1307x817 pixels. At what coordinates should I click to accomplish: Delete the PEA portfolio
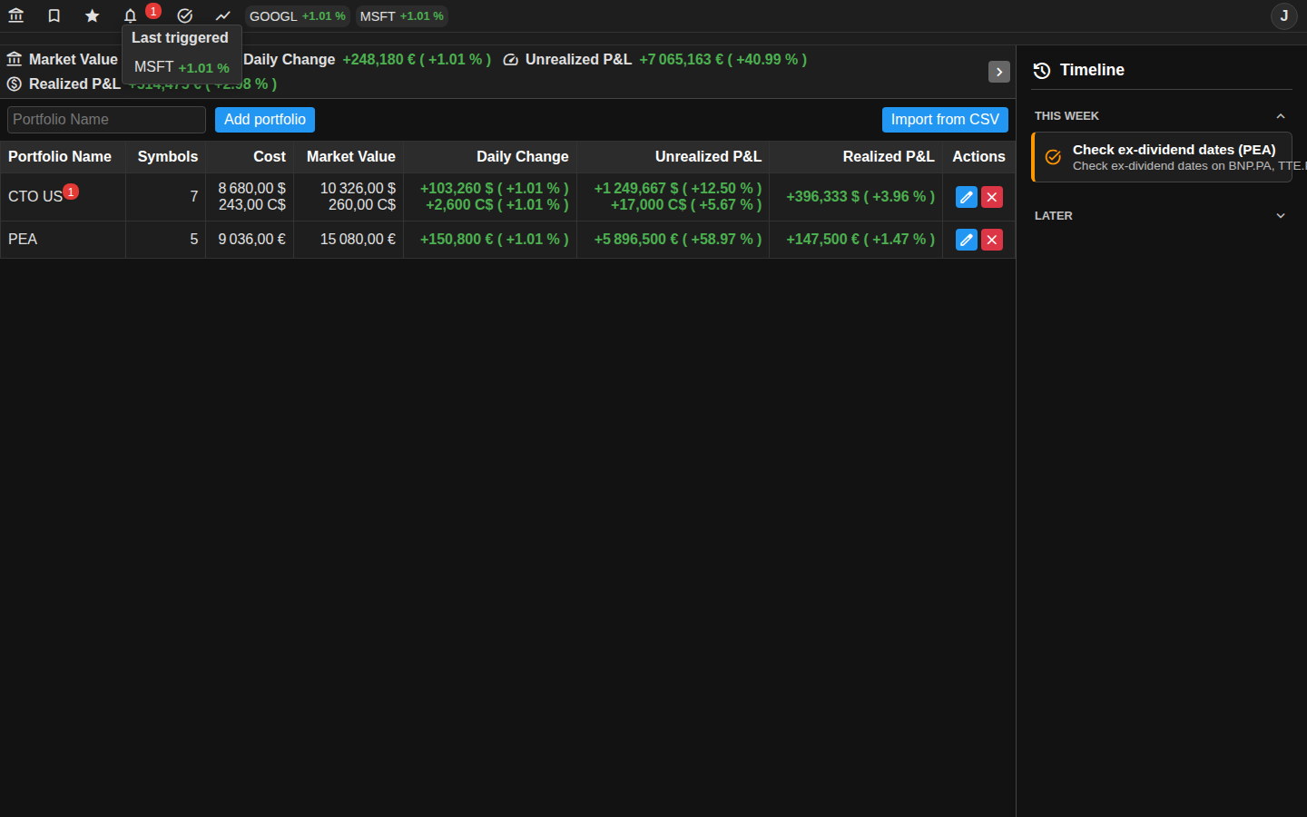pyautogui.click(x=992, y=240)
